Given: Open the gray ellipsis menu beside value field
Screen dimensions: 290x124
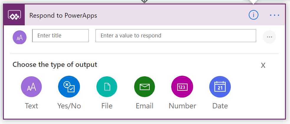Looking at the screenshot, I should (x=269, y=37).
